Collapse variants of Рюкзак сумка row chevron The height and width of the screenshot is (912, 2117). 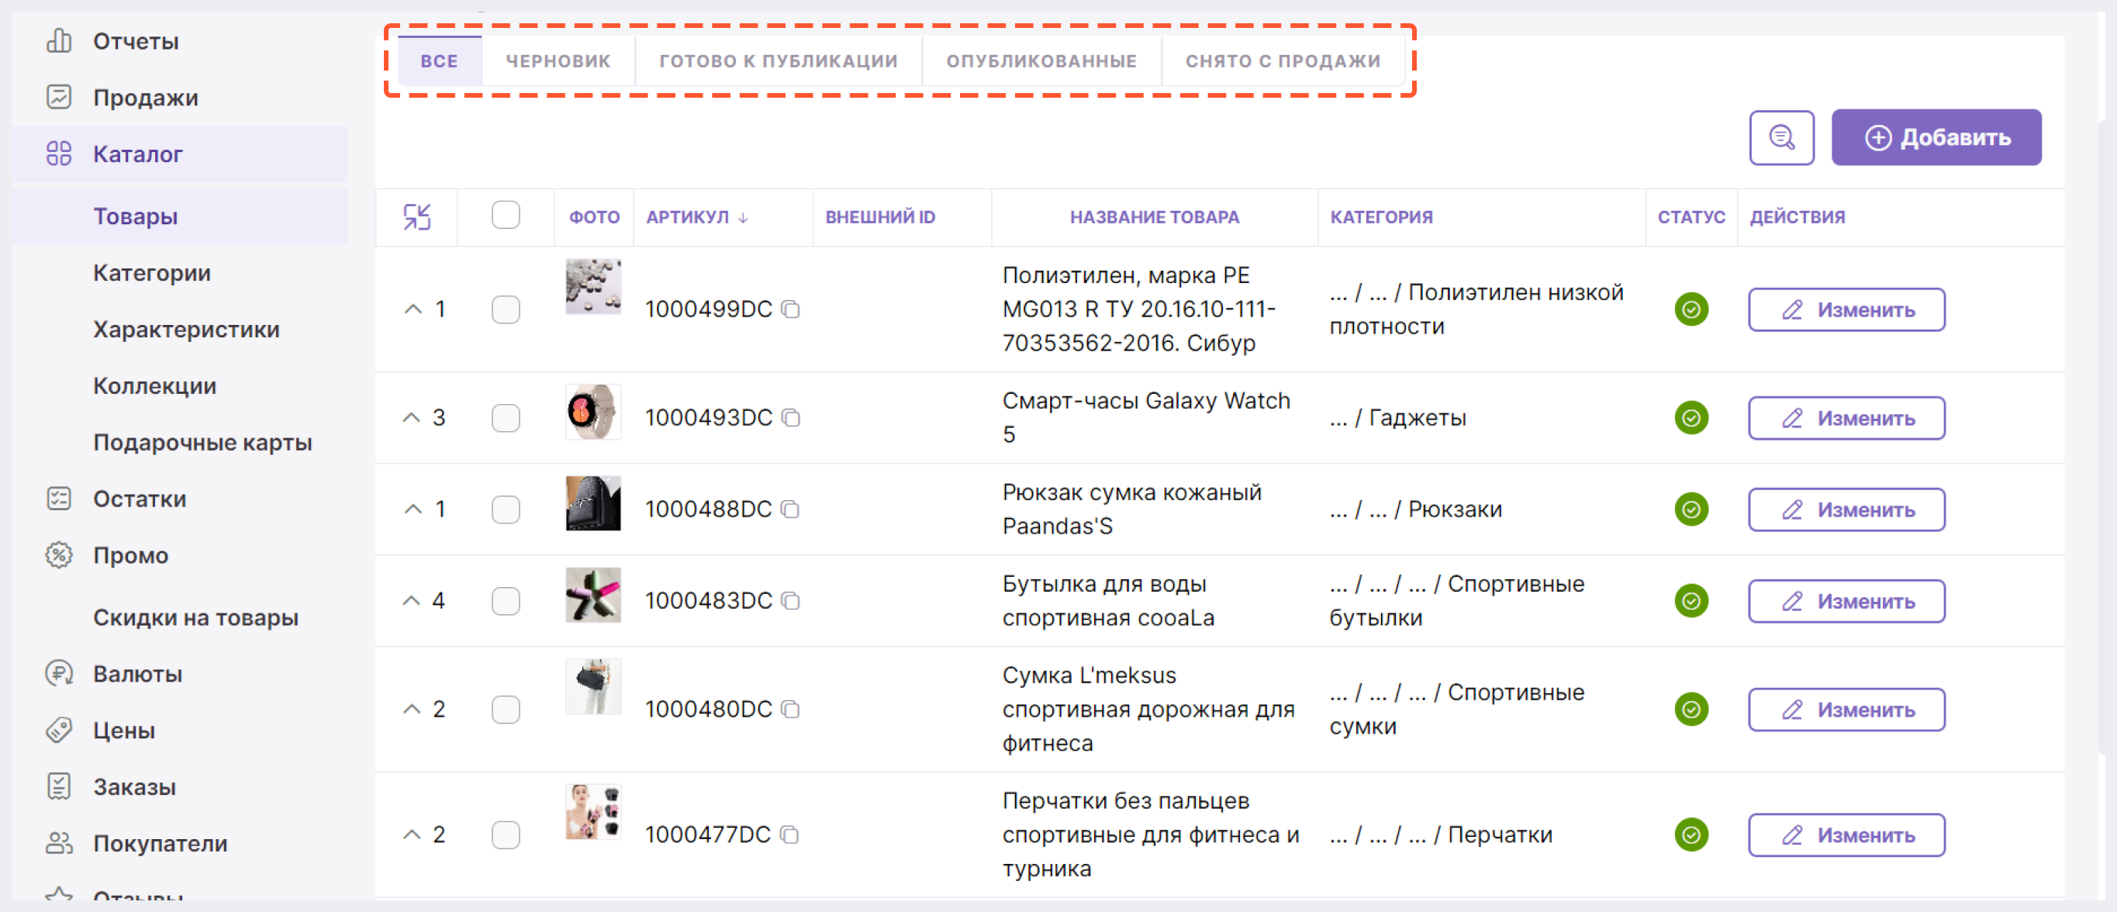pyautogui.click(x=413, y=510)
